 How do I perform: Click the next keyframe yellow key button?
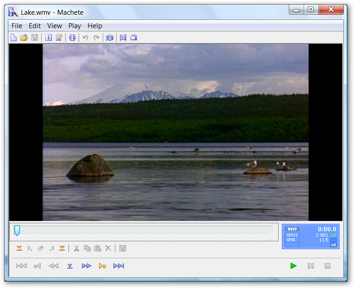(x=102, y=266)
